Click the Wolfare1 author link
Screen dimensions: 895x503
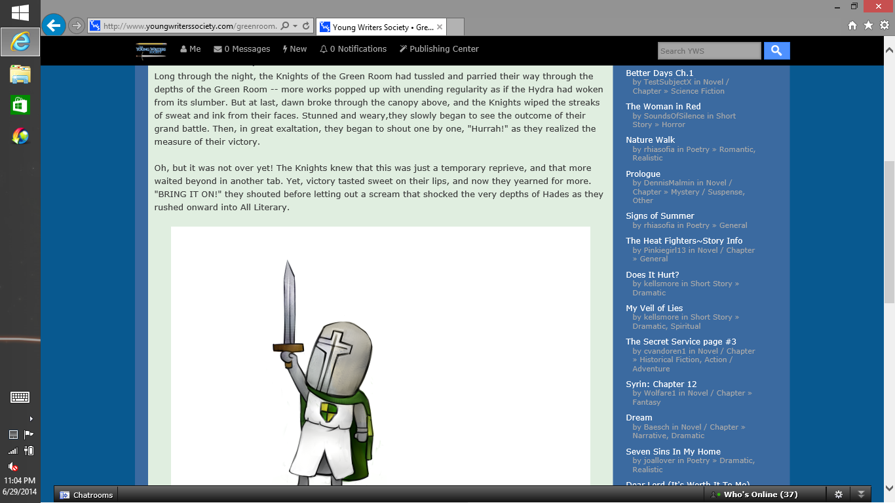point(660,393)
